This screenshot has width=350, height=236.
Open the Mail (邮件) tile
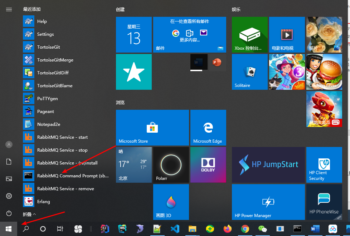pyautogui.click(x=190, y=35)
